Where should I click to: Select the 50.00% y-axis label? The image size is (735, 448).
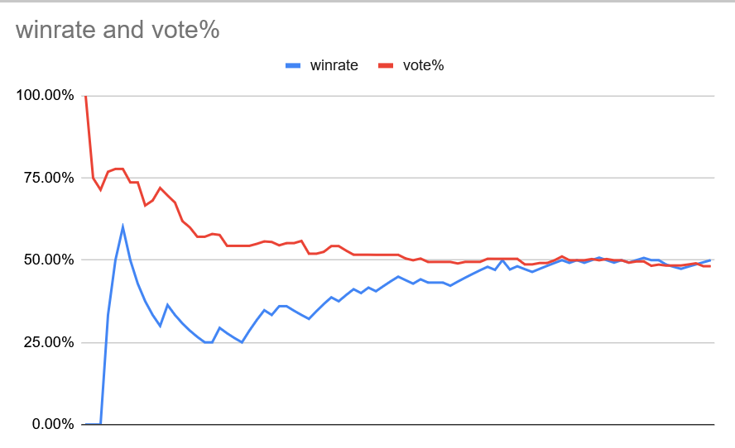click(x=49, y=260)
